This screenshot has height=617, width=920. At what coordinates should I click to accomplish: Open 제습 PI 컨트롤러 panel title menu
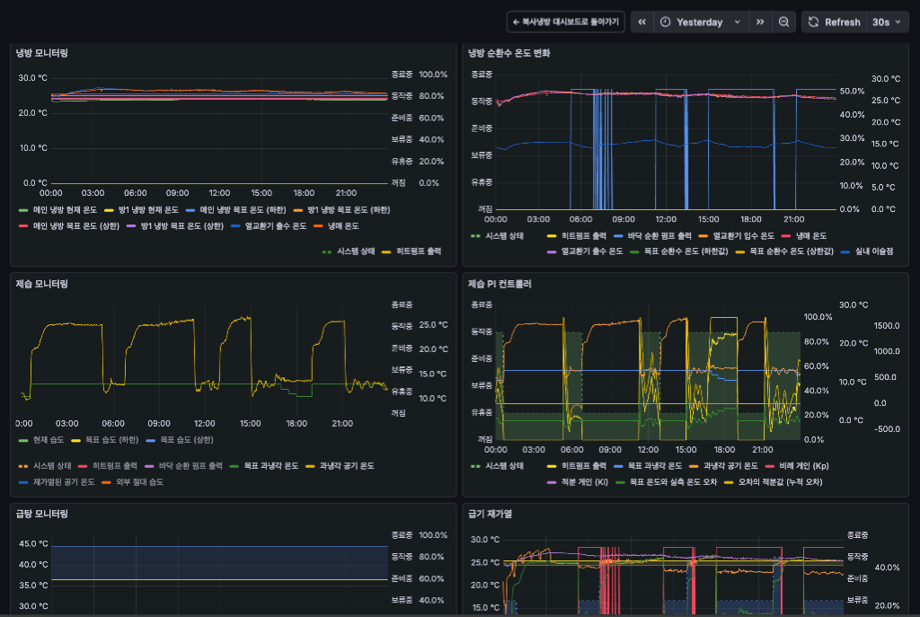tap(500, 284)
